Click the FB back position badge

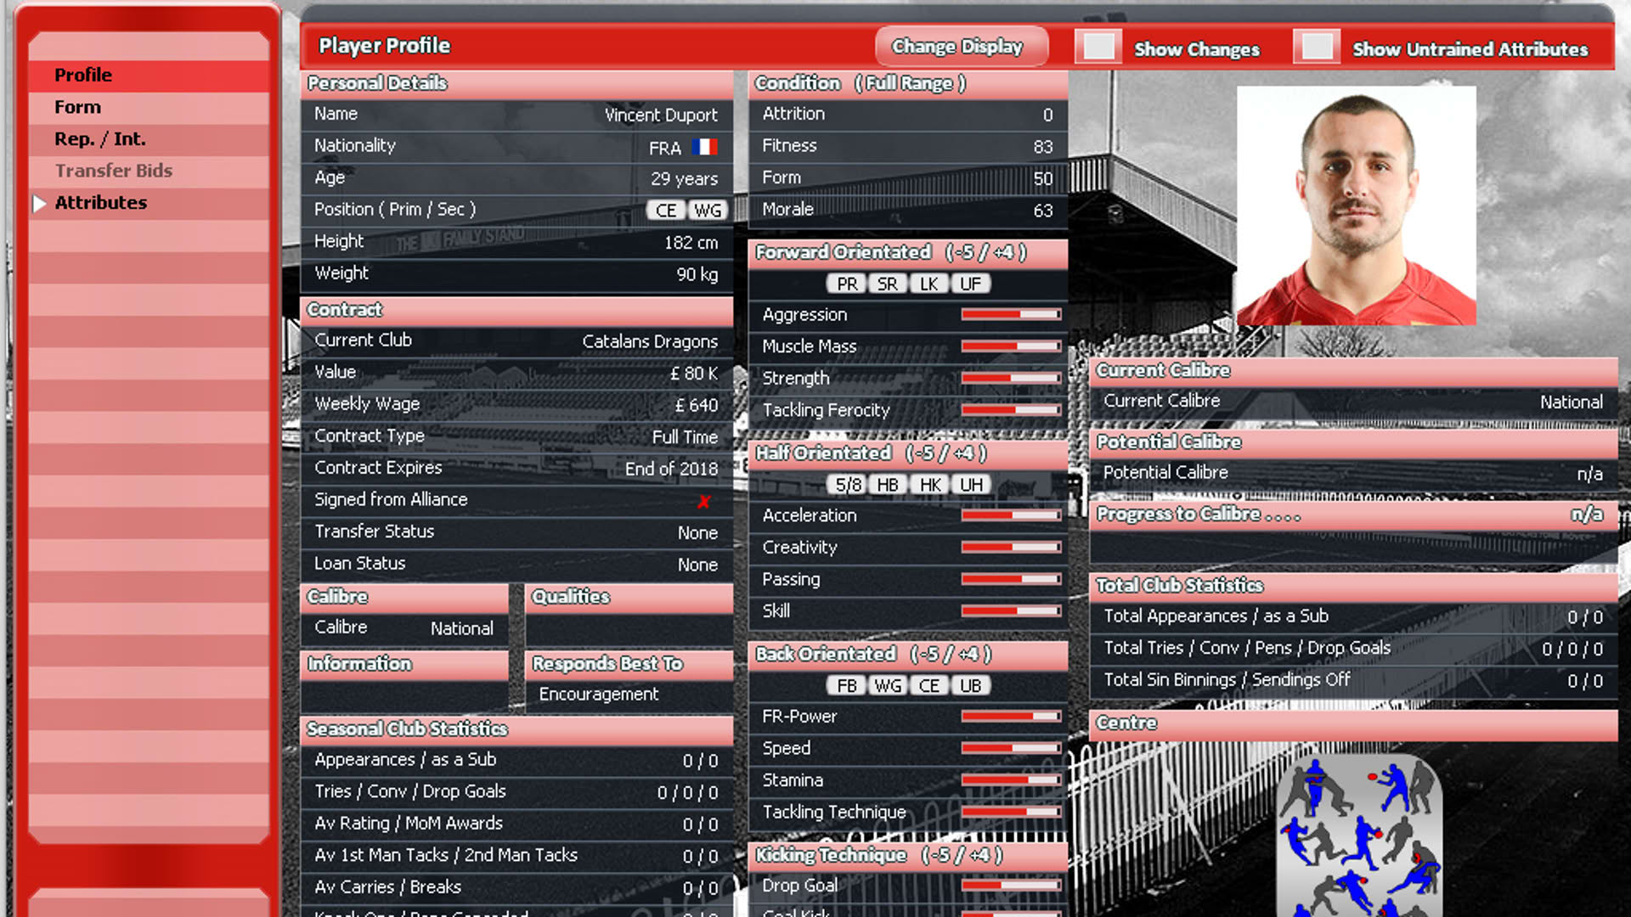846,685
